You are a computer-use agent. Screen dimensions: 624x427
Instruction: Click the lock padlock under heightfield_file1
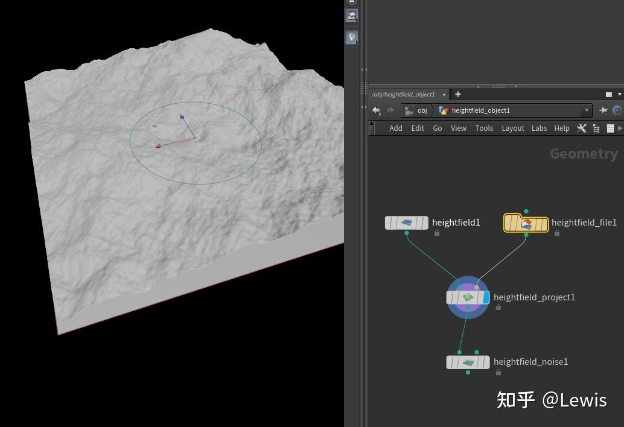557,233
